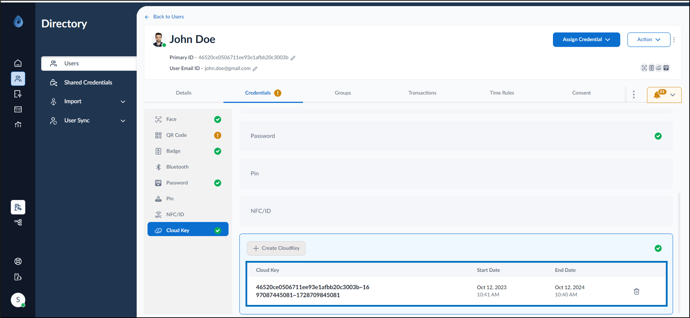Click the orange warning next to QR Code
The image size is (690, 318).
click(x=218, y=135)
